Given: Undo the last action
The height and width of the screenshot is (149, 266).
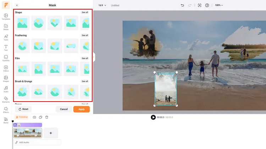Looking at the screenshot, I should pos(182,5).
